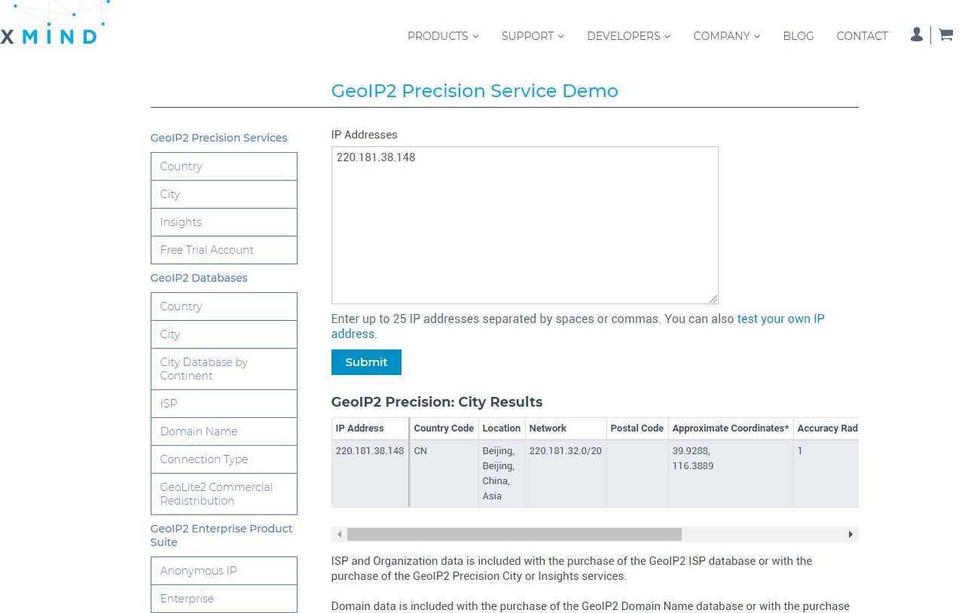The image size is (965, 613).
Task: Click the Network column header
Action: (x=566, y=428)
